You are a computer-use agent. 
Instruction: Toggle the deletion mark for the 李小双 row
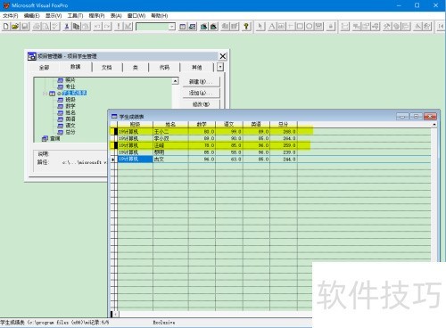pos(116,138)
